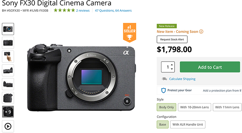Click the info icon beside Coming Soon
This screenshot has height=133, width=242.
201,32
